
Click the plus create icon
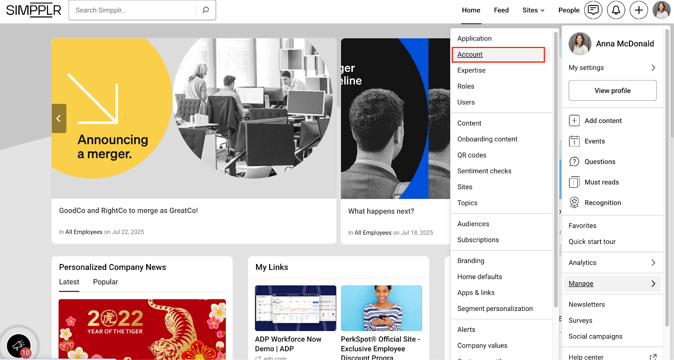(x=639, y=10)
